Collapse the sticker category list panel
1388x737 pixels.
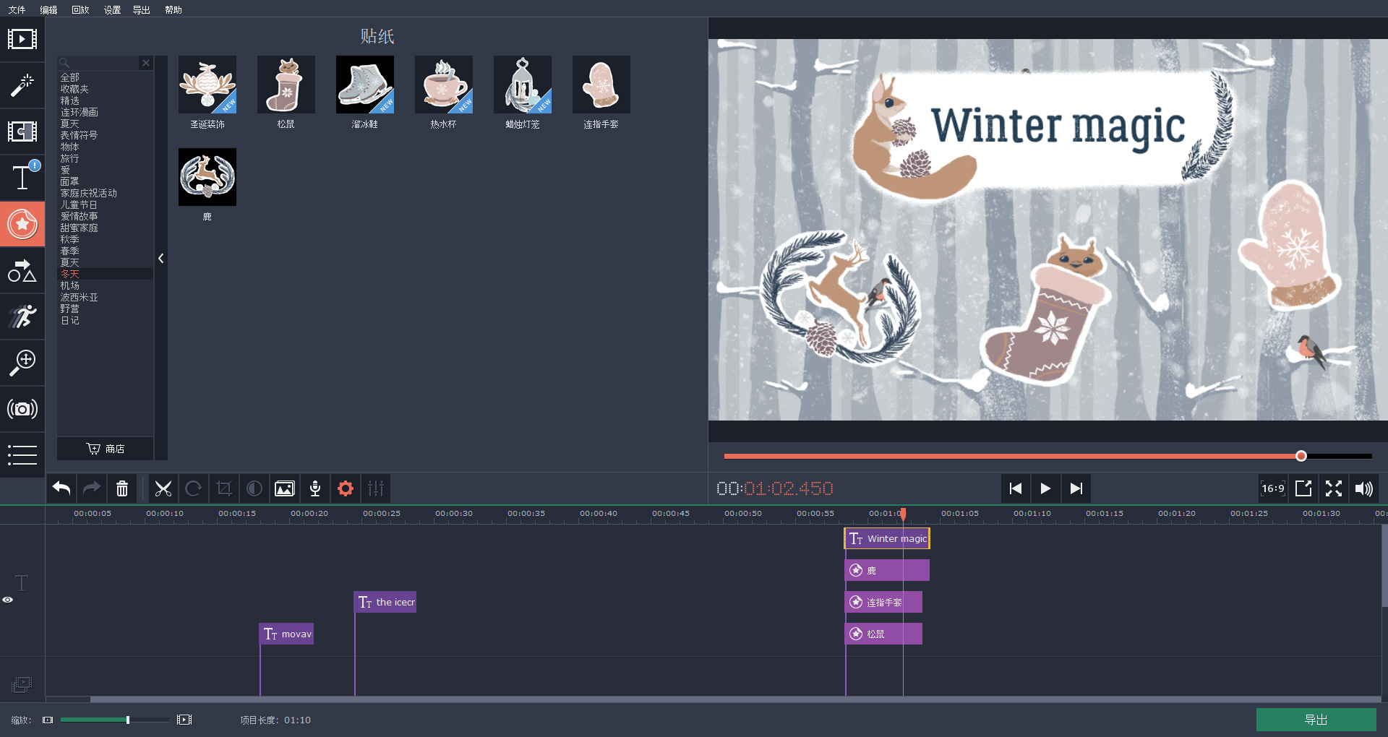coord(160,258)
